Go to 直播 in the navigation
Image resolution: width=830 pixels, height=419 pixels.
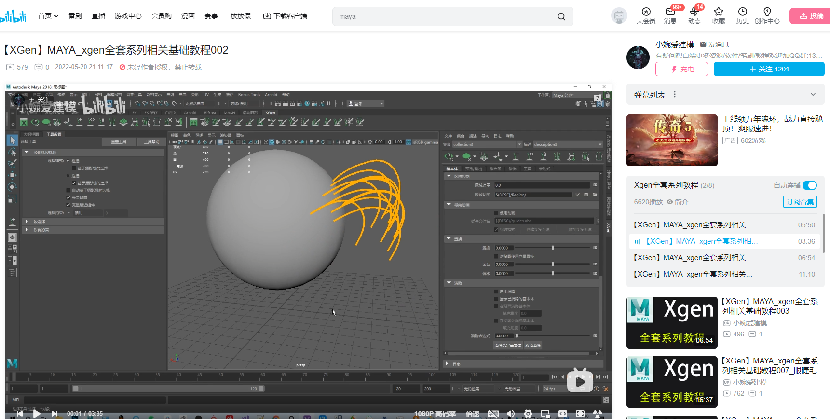click(x=98, y=16)
